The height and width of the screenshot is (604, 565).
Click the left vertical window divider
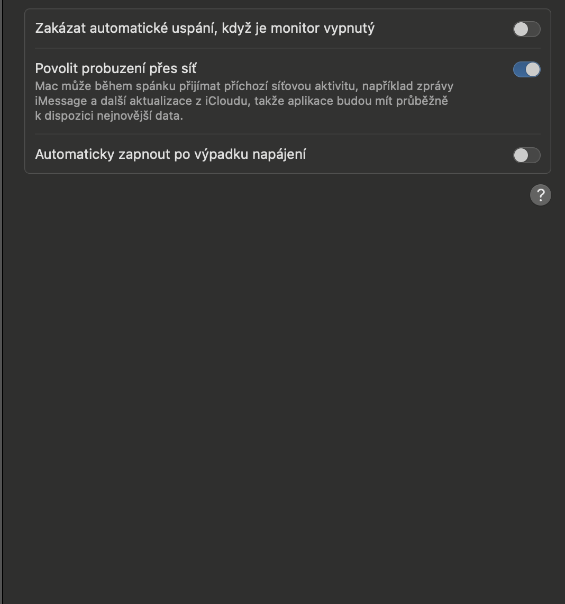3,318
